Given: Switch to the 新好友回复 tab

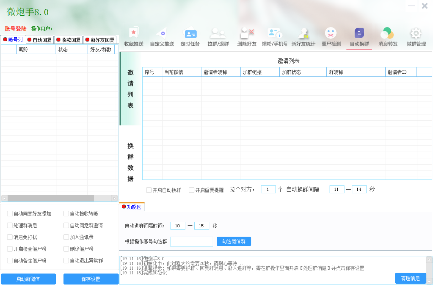Looking at the screenshot, I should pos(100,40).
